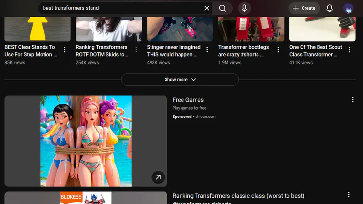Click the 'Free Games' ad title
The width and height of the screenshot is (363, 204).
[188, 100]
